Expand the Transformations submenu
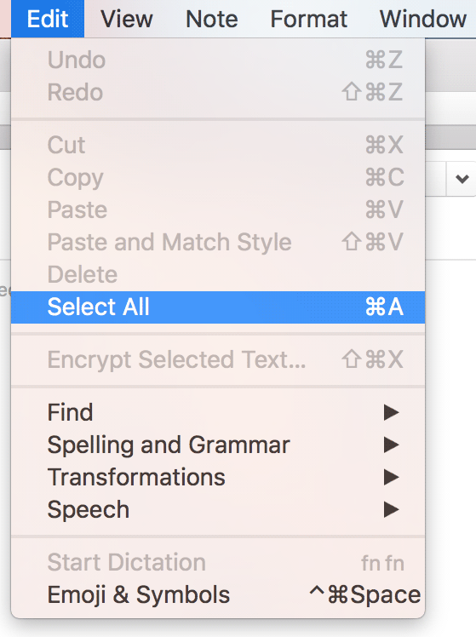The image size is (476, 637). click(x=218, y=478)
